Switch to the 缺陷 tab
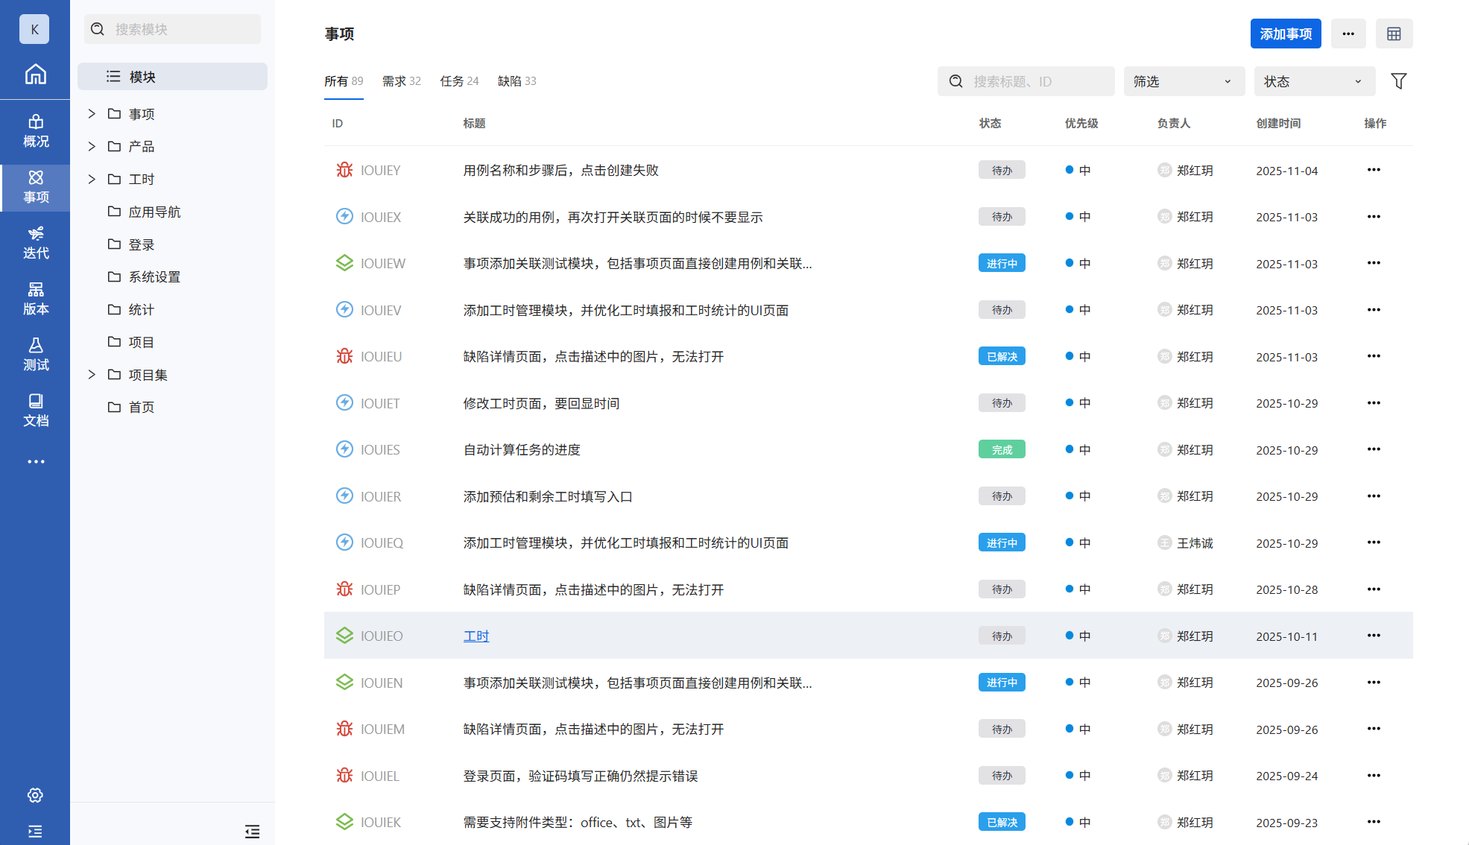 [x=516, y=81]
